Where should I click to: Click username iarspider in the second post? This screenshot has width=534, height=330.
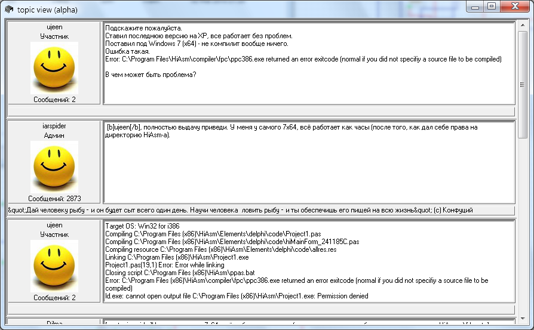pyautogui.click(x=54, y=127)
